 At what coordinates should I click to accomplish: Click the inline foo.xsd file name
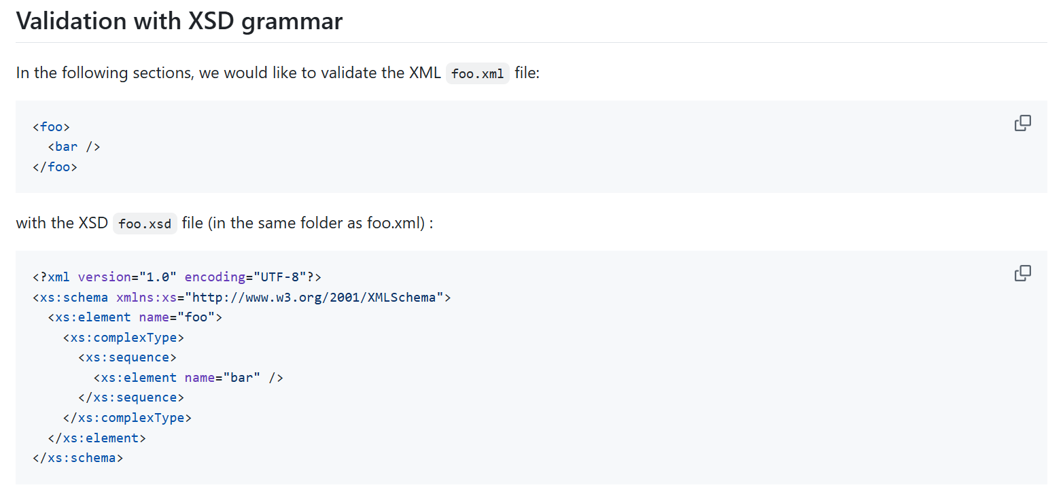pyautogui.click(x=145, y=224)
